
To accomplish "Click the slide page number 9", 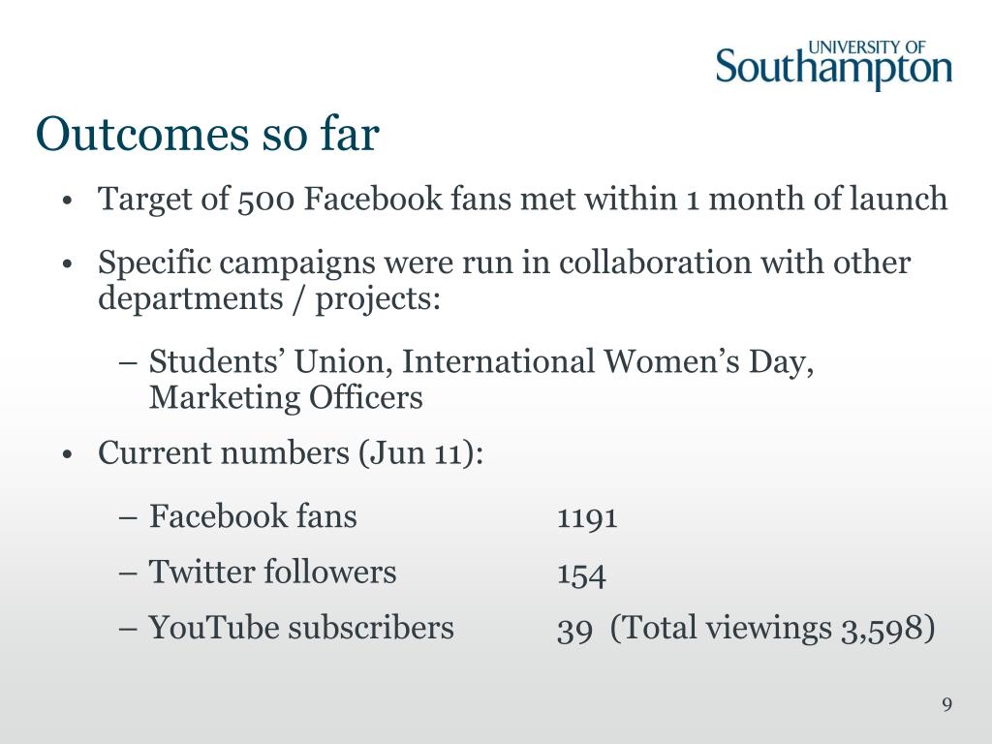I will pyautogui.click(x=947, y=705).
